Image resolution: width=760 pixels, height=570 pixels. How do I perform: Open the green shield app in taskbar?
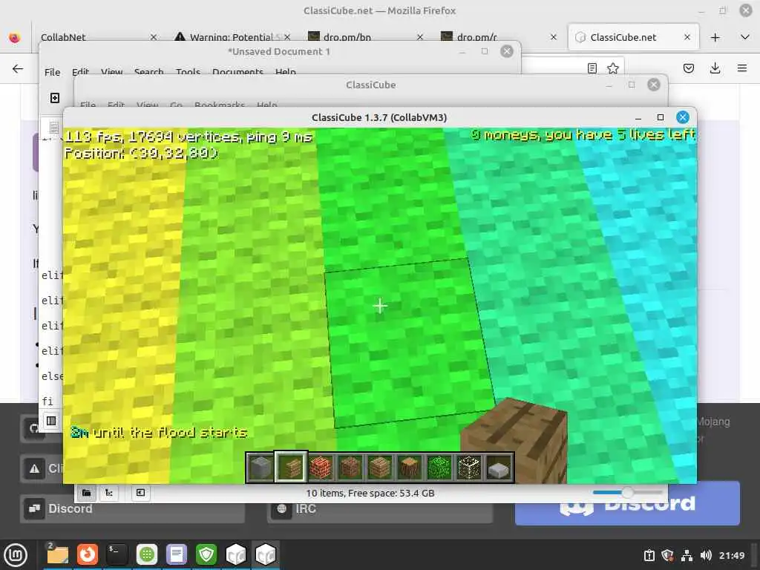tap(206, 554)
